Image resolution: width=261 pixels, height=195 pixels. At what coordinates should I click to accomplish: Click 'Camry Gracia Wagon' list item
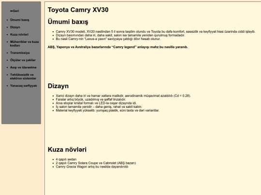click(x=92, y=167)
